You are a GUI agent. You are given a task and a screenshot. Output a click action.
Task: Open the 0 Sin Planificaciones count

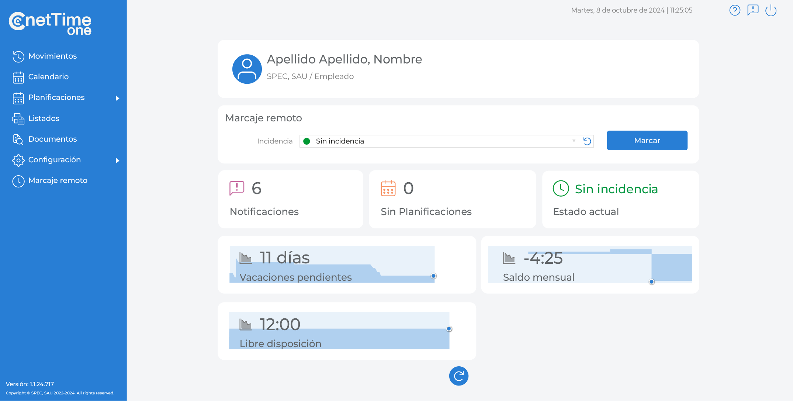[408, 189]
